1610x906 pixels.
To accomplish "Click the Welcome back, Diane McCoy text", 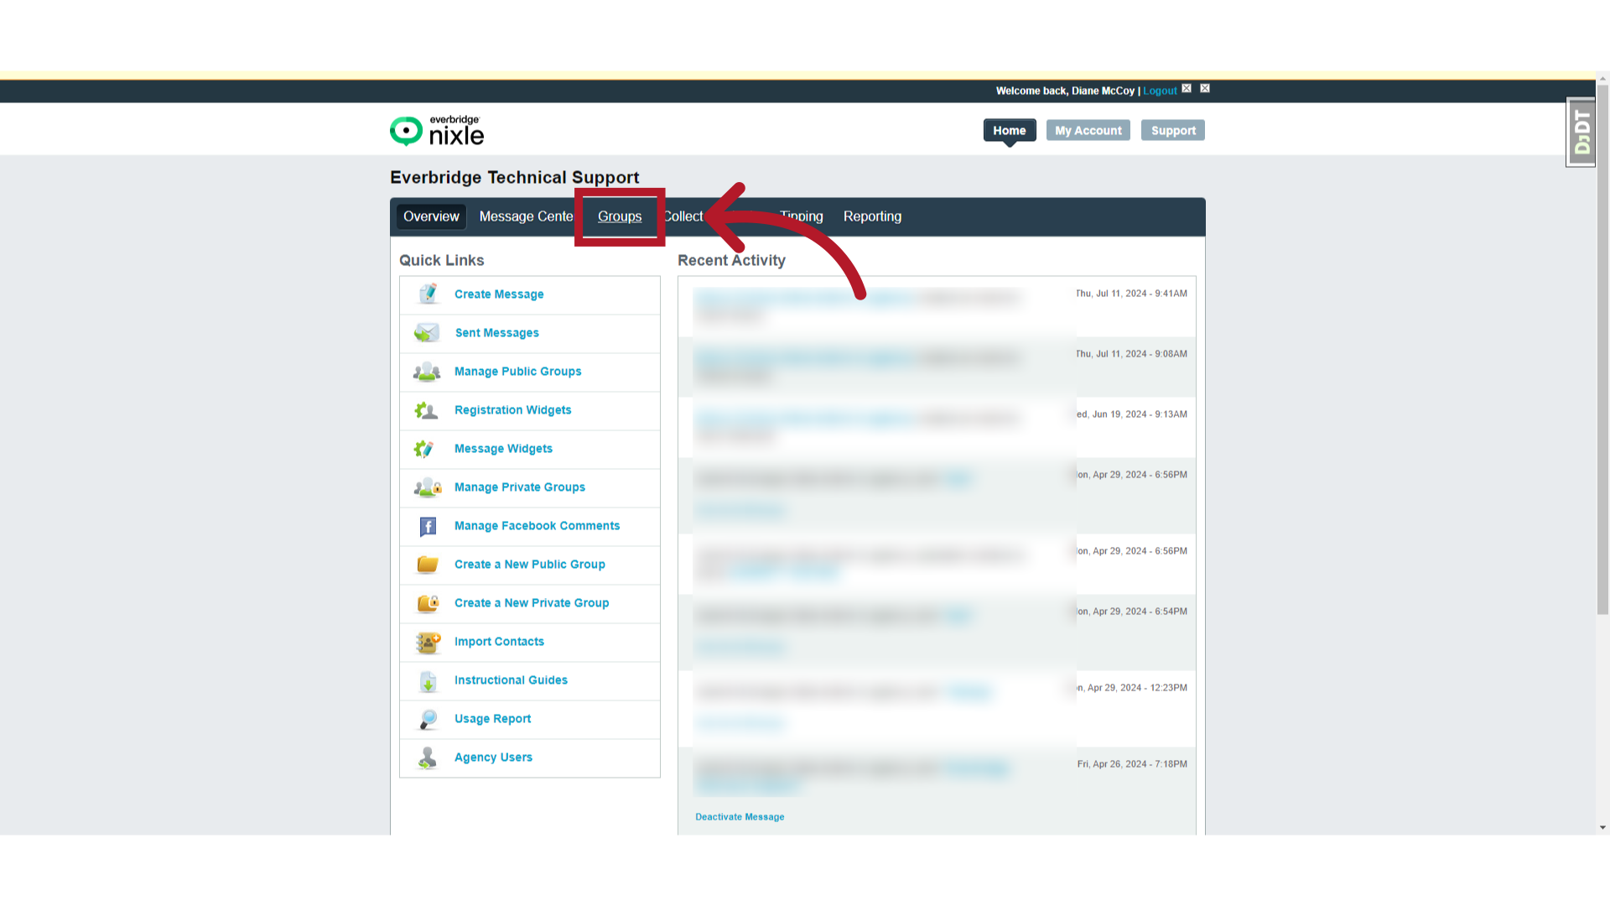I will [x=1065, y=91].
